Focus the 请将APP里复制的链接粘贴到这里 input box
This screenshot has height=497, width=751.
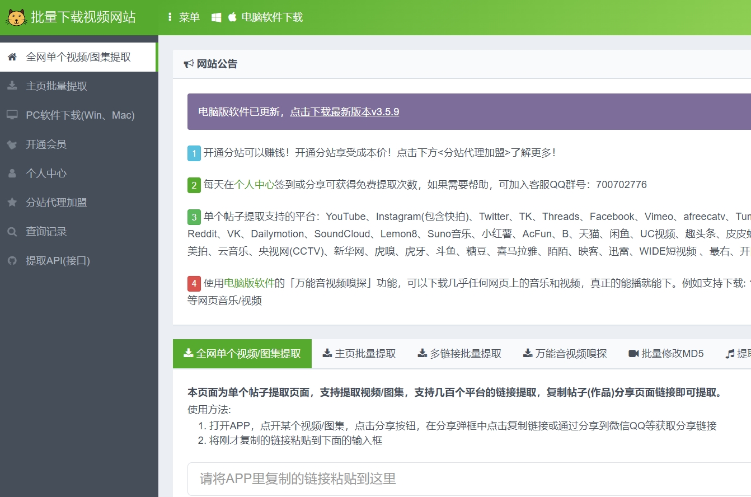469,479
